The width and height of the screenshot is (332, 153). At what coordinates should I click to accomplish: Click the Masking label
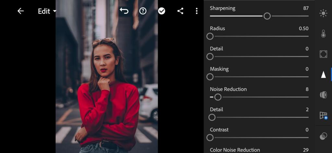click(x=219, y=69)
